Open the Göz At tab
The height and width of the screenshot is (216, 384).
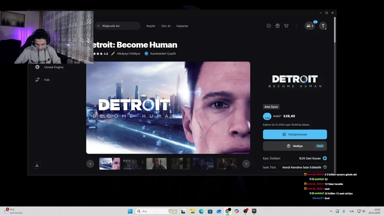[166, 26]
